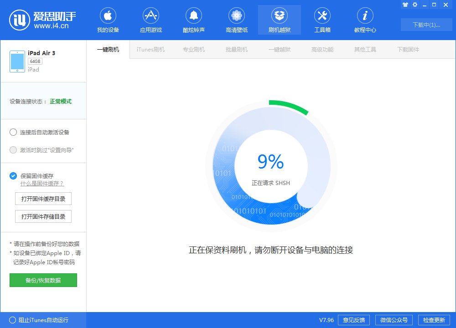Open 应用游戏 (Apps & Games) section
The height and width of the screenshot is (328, 456).
pos(150,19)
